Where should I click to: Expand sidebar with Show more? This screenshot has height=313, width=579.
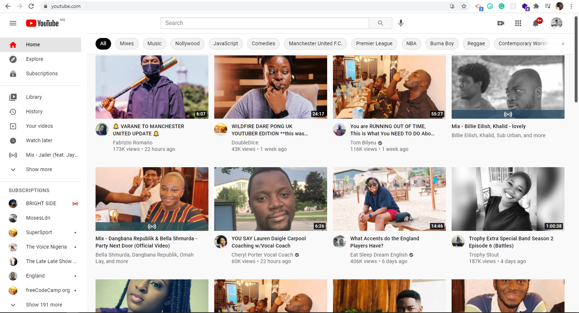[x=41, y=169]
